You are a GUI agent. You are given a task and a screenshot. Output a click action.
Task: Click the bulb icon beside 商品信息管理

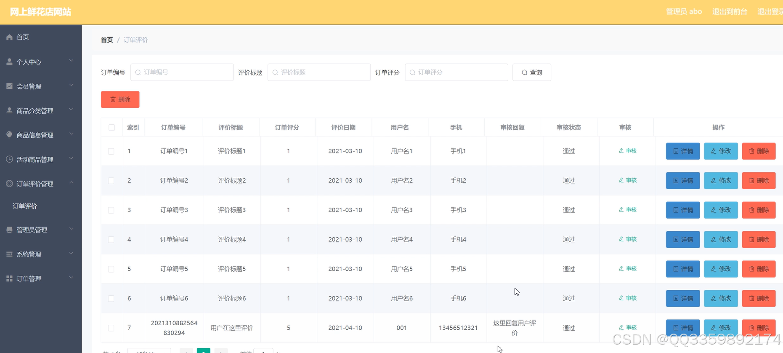pos(9,135)
